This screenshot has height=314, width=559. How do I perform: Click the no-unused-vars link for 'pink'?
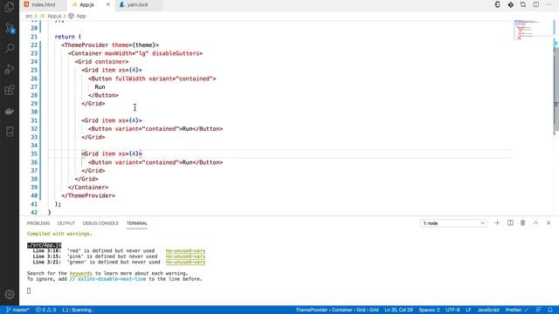[x=185, y=256]
